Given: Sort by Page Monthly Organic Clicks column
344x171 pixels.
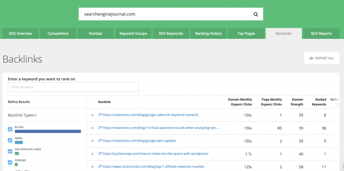Looking at the screenshot, I should (x=271, y=102).
